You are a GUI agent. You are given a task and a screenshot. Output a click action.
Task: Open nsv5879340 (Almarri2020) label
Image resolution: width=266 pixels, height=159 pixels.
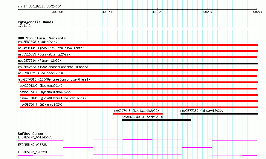tap(143, 117)
